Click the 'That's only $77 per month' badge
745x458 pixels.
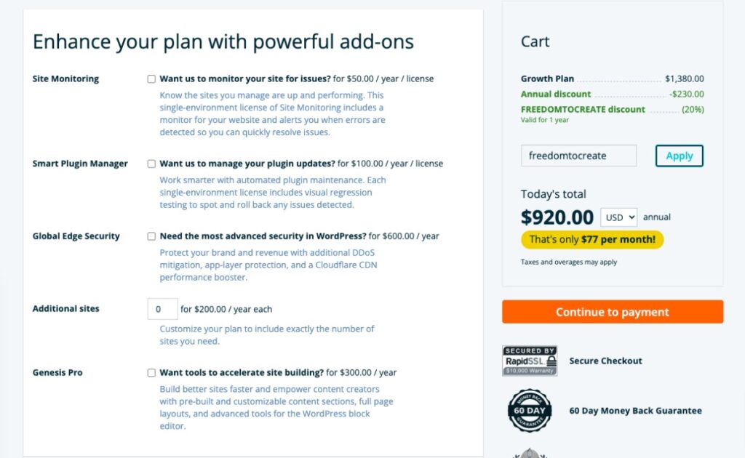pos(592,239)
